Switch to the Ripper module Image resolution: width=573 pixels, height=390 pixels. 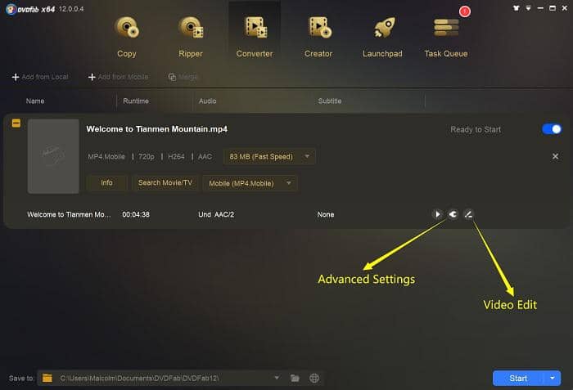pos(191,37)
